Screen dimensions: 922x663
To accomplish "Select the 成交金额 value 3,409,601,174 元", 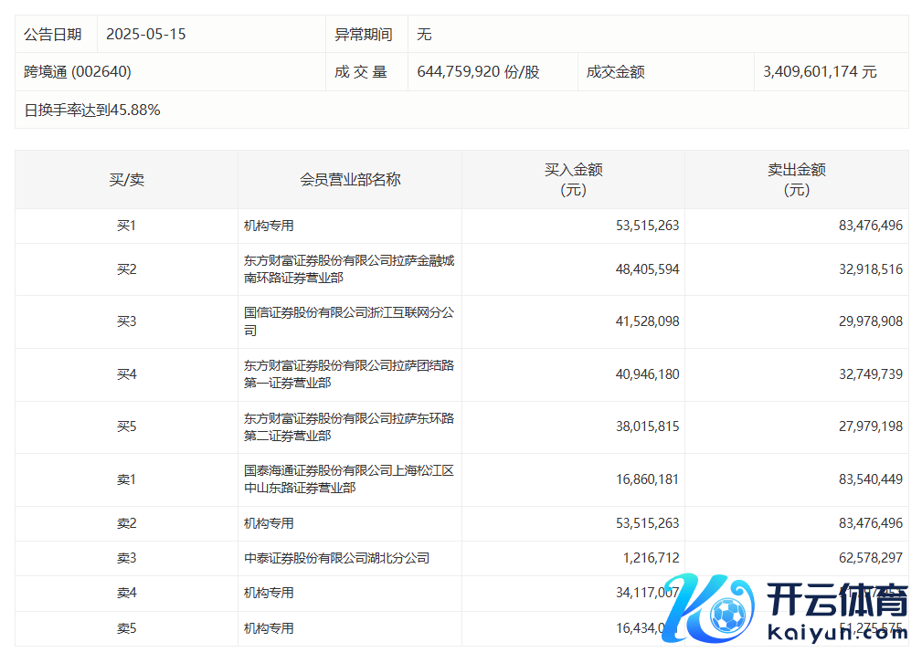I will (x=820, y=72).
